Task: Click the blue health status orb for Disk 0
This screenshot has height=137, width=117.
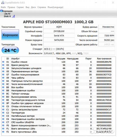Action: coord(2,11)
